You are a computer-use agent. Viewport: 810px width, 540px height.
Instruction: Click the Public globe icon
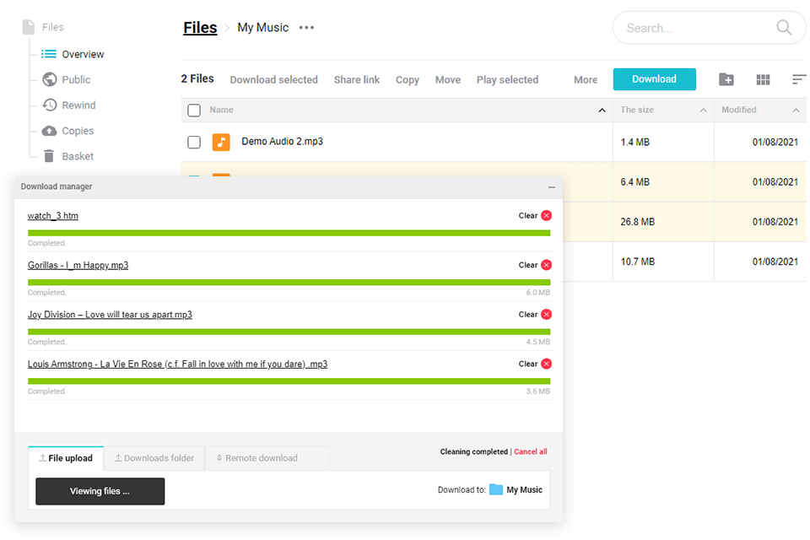click(49, 79)
